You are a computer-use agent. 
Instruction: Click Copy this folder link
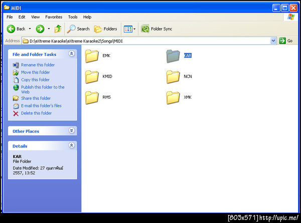[35, 80]
